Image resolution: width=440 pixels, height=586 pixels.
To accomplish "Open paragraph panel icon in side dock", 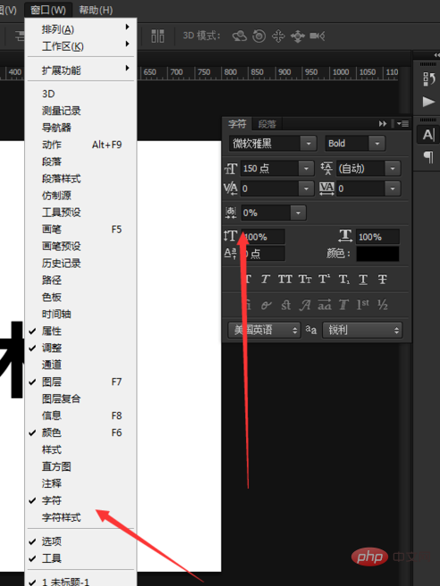I will click(x=428, y=156).
